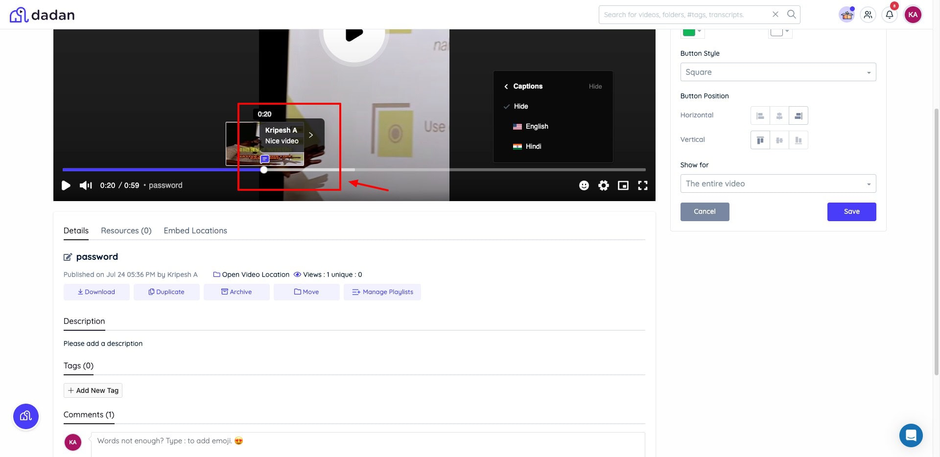940x457 pixels.
Task: Set vertical button position to top
Action: [x=760, y=140]
